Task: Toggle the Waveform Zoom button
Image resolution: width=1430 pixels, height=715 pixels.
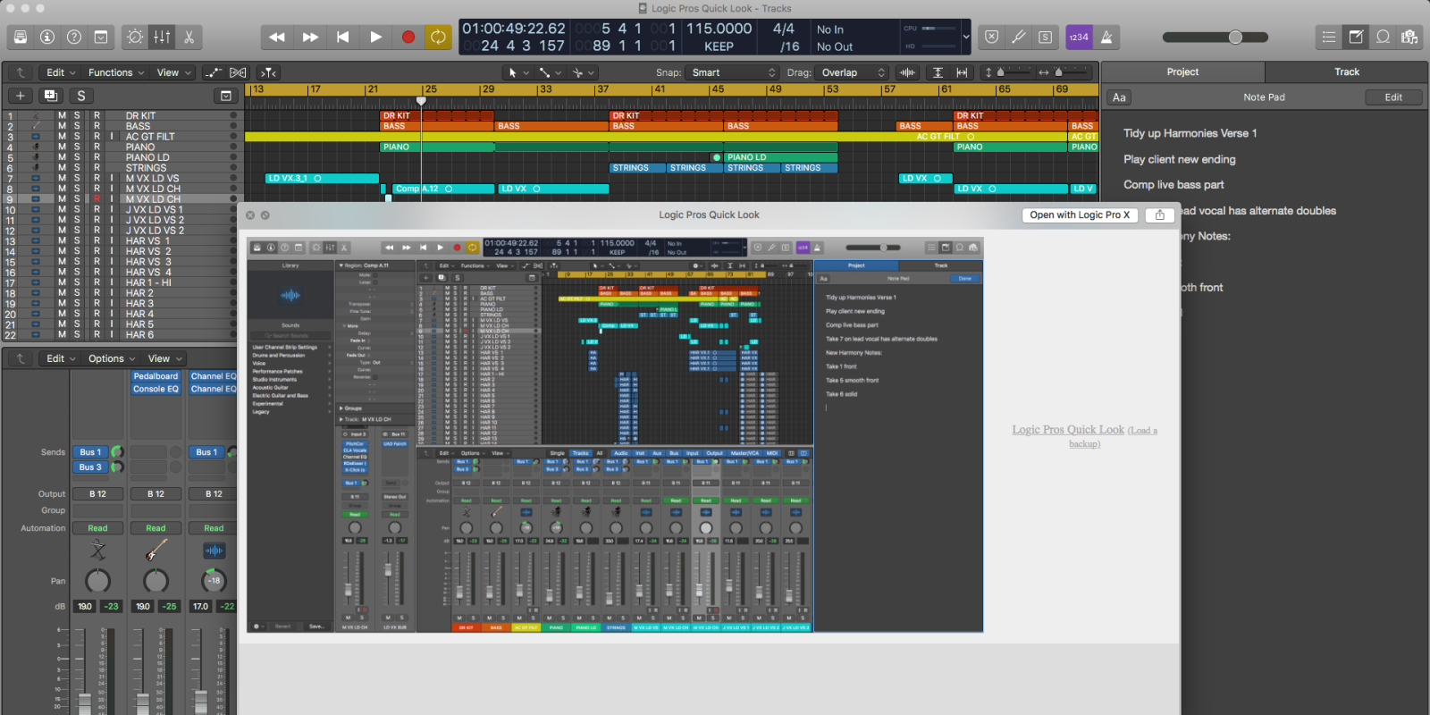Action: pos(908,72)
